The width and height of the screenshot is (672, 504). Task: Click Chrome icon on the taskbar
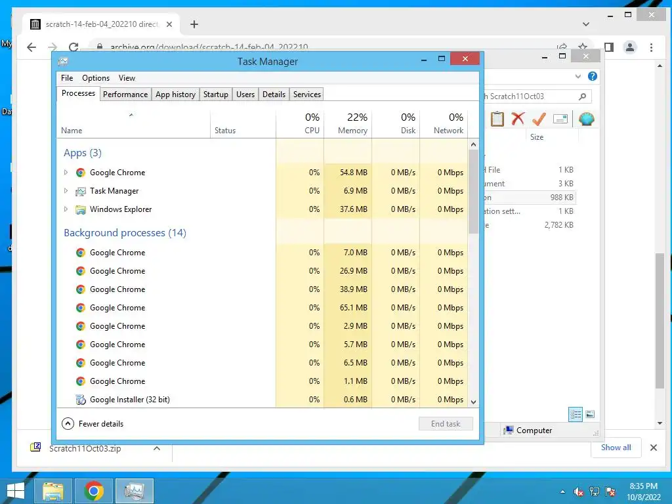coord(93,491)
